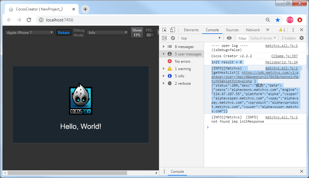This screenshot has height=178, width=309.
Task: Click the pink profile avatar icon
Action: pyautogui.click(x=290, y=20)
